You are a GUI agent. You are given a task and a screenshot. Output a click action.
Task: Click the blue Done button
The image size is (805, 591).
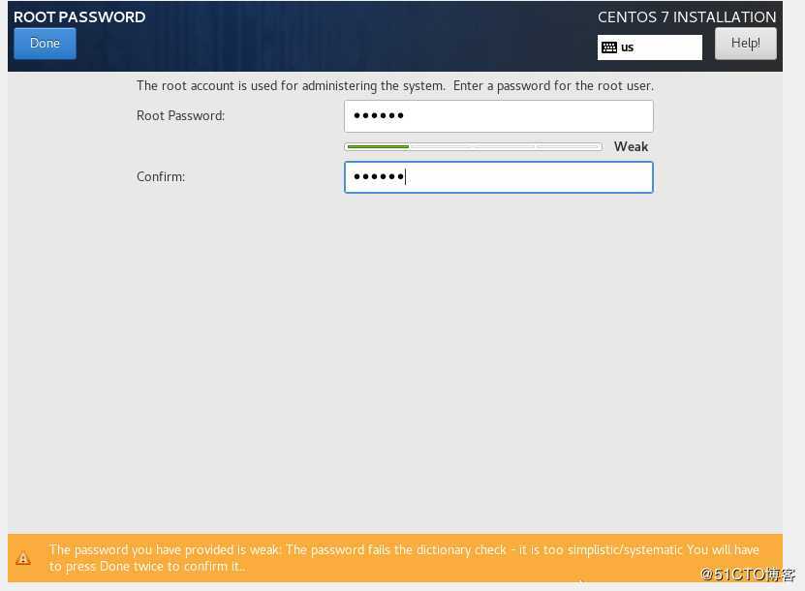point(45,44)
